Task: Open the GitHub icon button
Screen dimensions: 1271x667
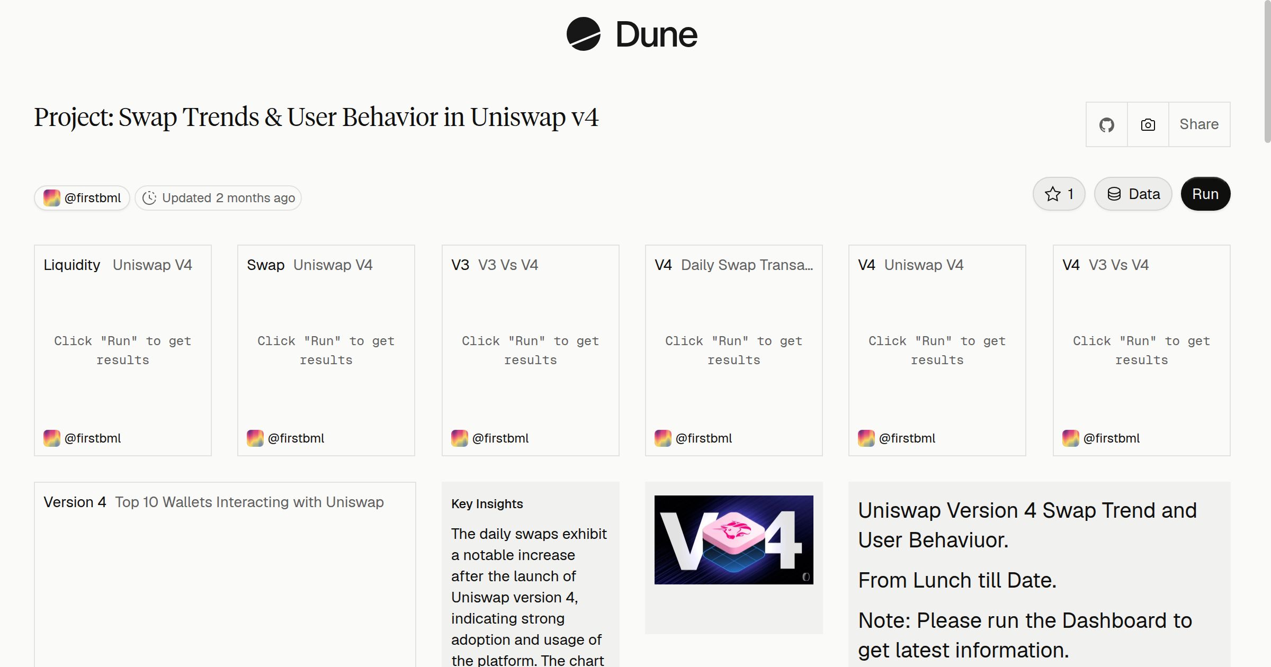Action: 1106,124
